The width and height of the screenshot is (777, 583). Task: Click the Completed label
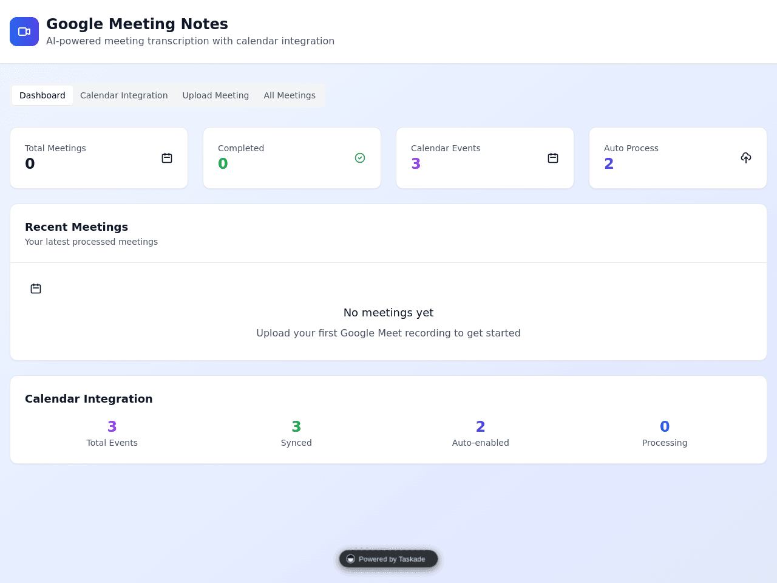pos(241,148)
